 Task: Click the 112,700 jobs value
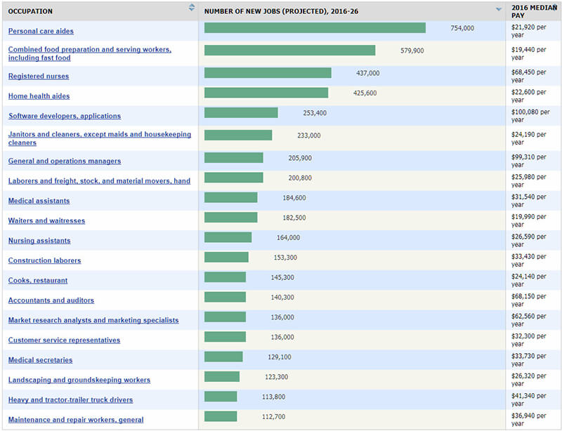273,417
